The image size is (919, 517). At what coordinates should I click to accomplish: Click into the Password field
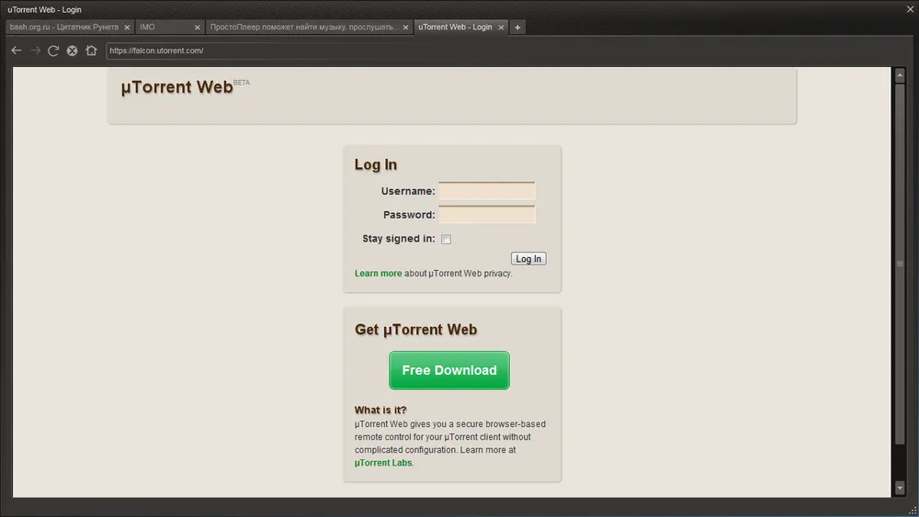(x=487, y=214)
